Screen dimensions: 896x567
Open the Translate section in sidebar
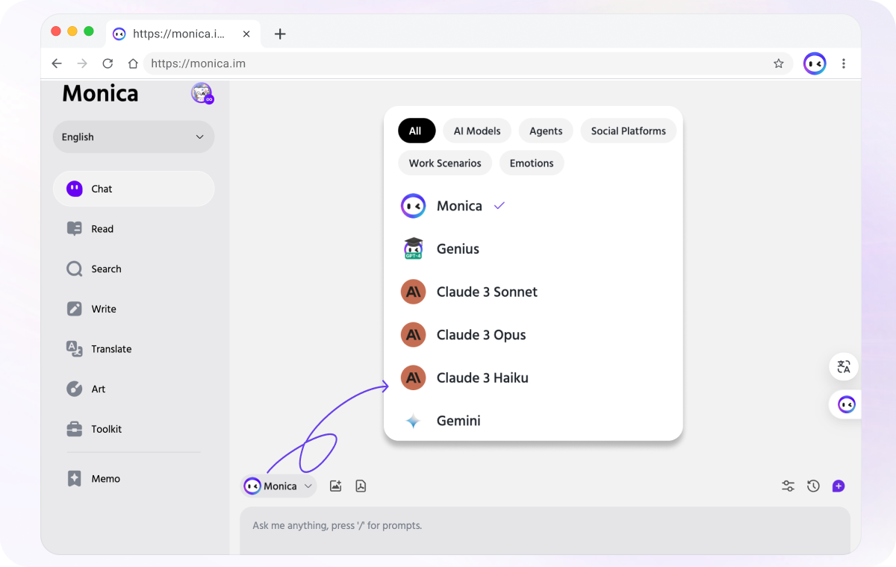[111, 348]
